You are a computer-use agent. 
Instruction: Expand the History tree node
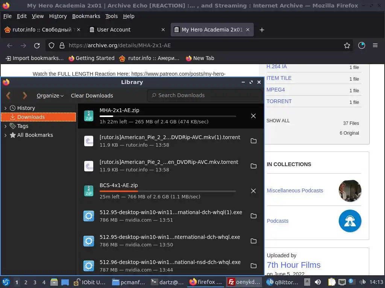tap(5, 108)
